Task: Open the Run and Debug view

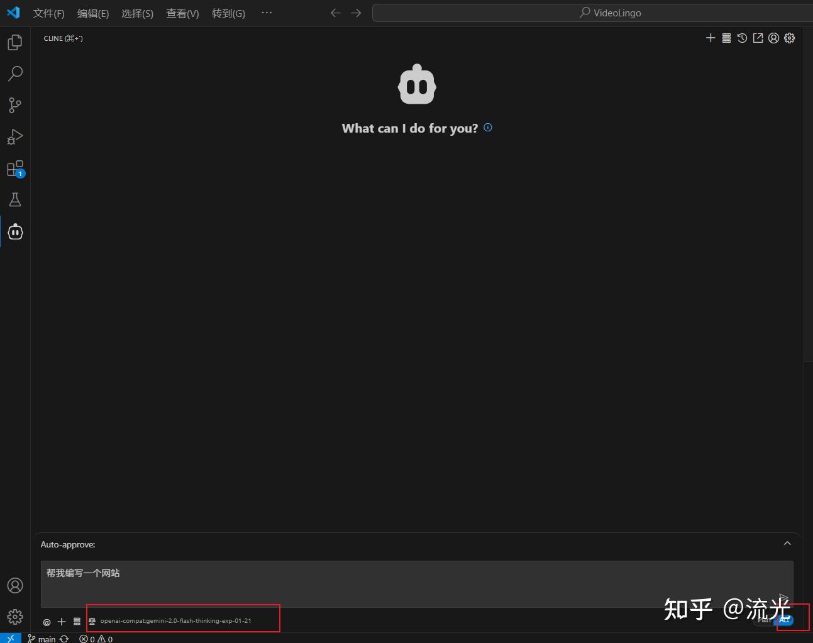Action: pos(15,137)
